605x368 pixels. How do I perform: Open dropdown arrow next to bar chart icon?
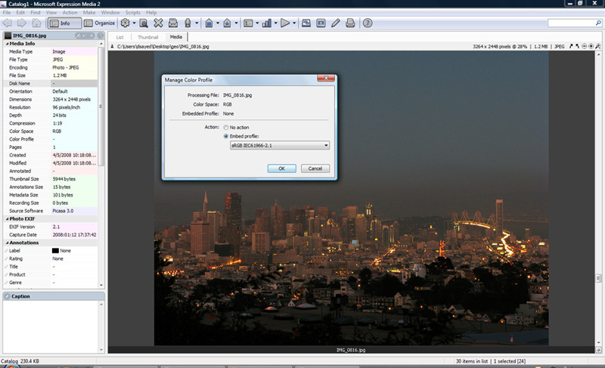275,23
